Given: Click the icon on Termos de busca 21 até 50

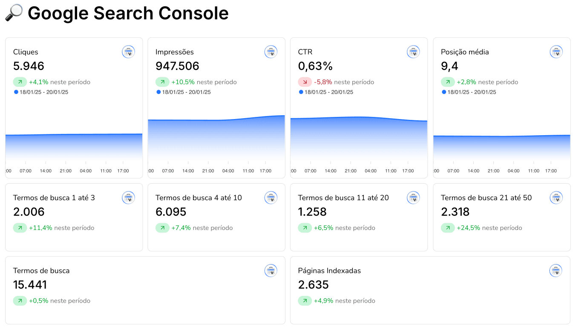Looking at the screenshot, I should coord(556,198).
